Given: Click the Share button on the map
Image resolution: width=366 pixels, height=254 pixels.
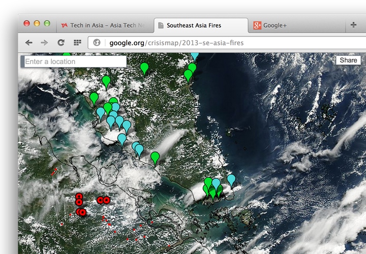Looking at the screenshot, I should 348,60.
